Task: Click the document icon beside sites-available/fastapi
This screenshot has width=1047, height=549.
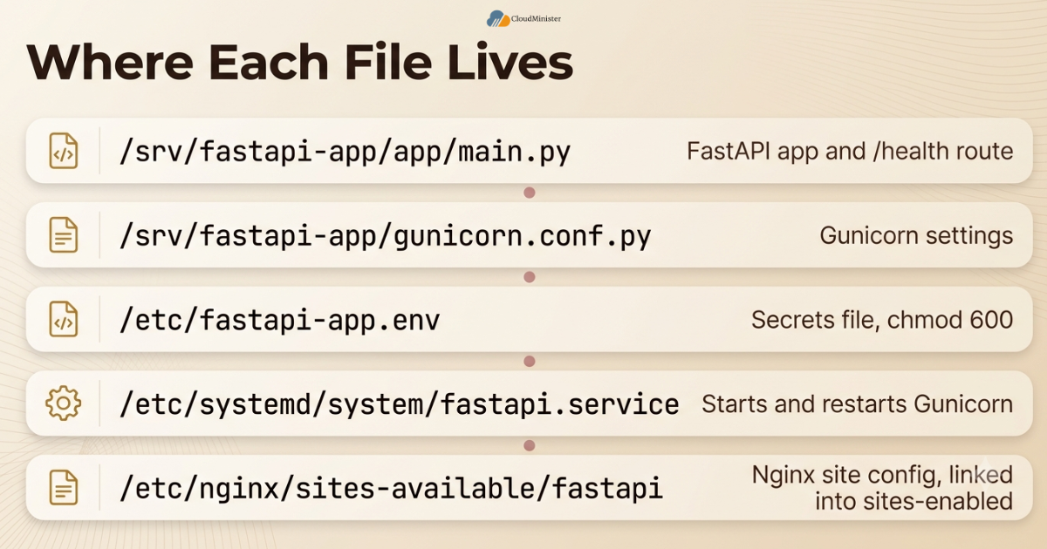Action: (x=63, y=488)
